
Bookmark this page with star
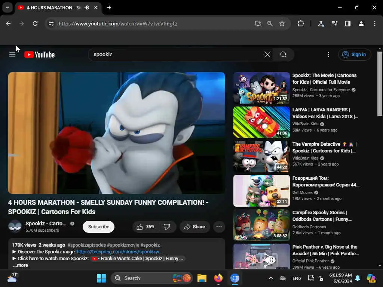pyautogui.click(x=282, y=24)
